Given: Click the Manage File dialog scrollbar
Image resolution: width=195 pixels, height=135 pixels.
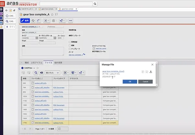Looking at the screenshot, I should coord(156,74).
